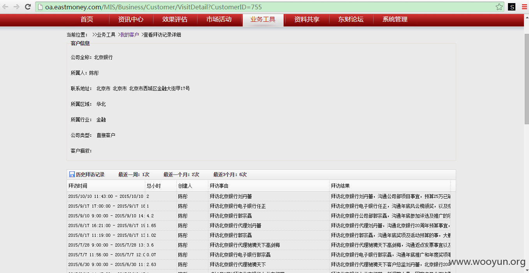This screenshot has width=529, height=273.
Task: Open the 市场活动 menu
Action: tap(219, 19)
